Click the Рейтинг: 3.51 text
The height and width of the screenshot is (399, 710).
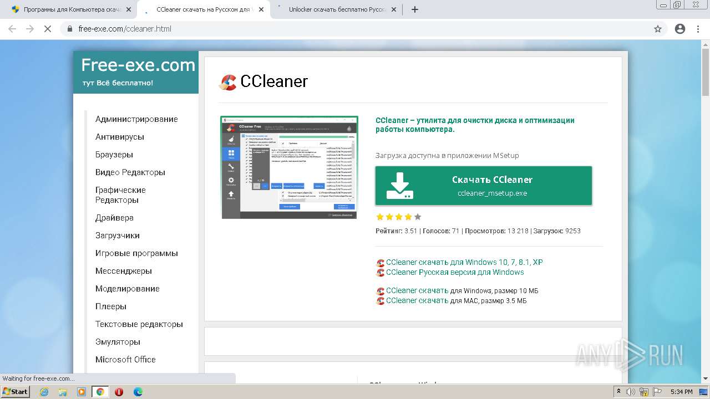tap(396, 231)
